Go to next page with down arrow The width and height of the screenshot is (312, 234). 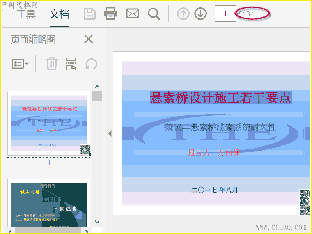(200, 14)
